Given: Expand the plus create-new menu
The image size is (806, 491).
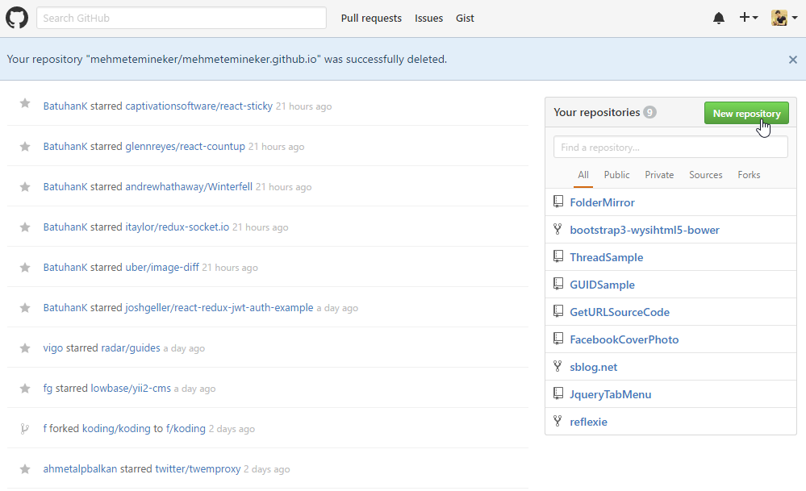Looking at the screenshot, I should click(x=749, y=18).
